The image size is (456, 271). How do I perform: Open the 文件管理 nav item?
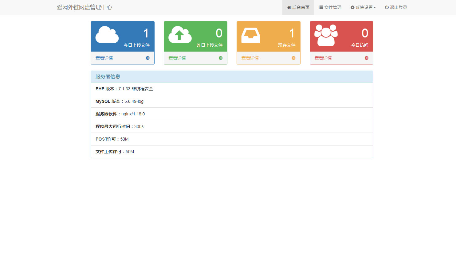coord(330,7)
